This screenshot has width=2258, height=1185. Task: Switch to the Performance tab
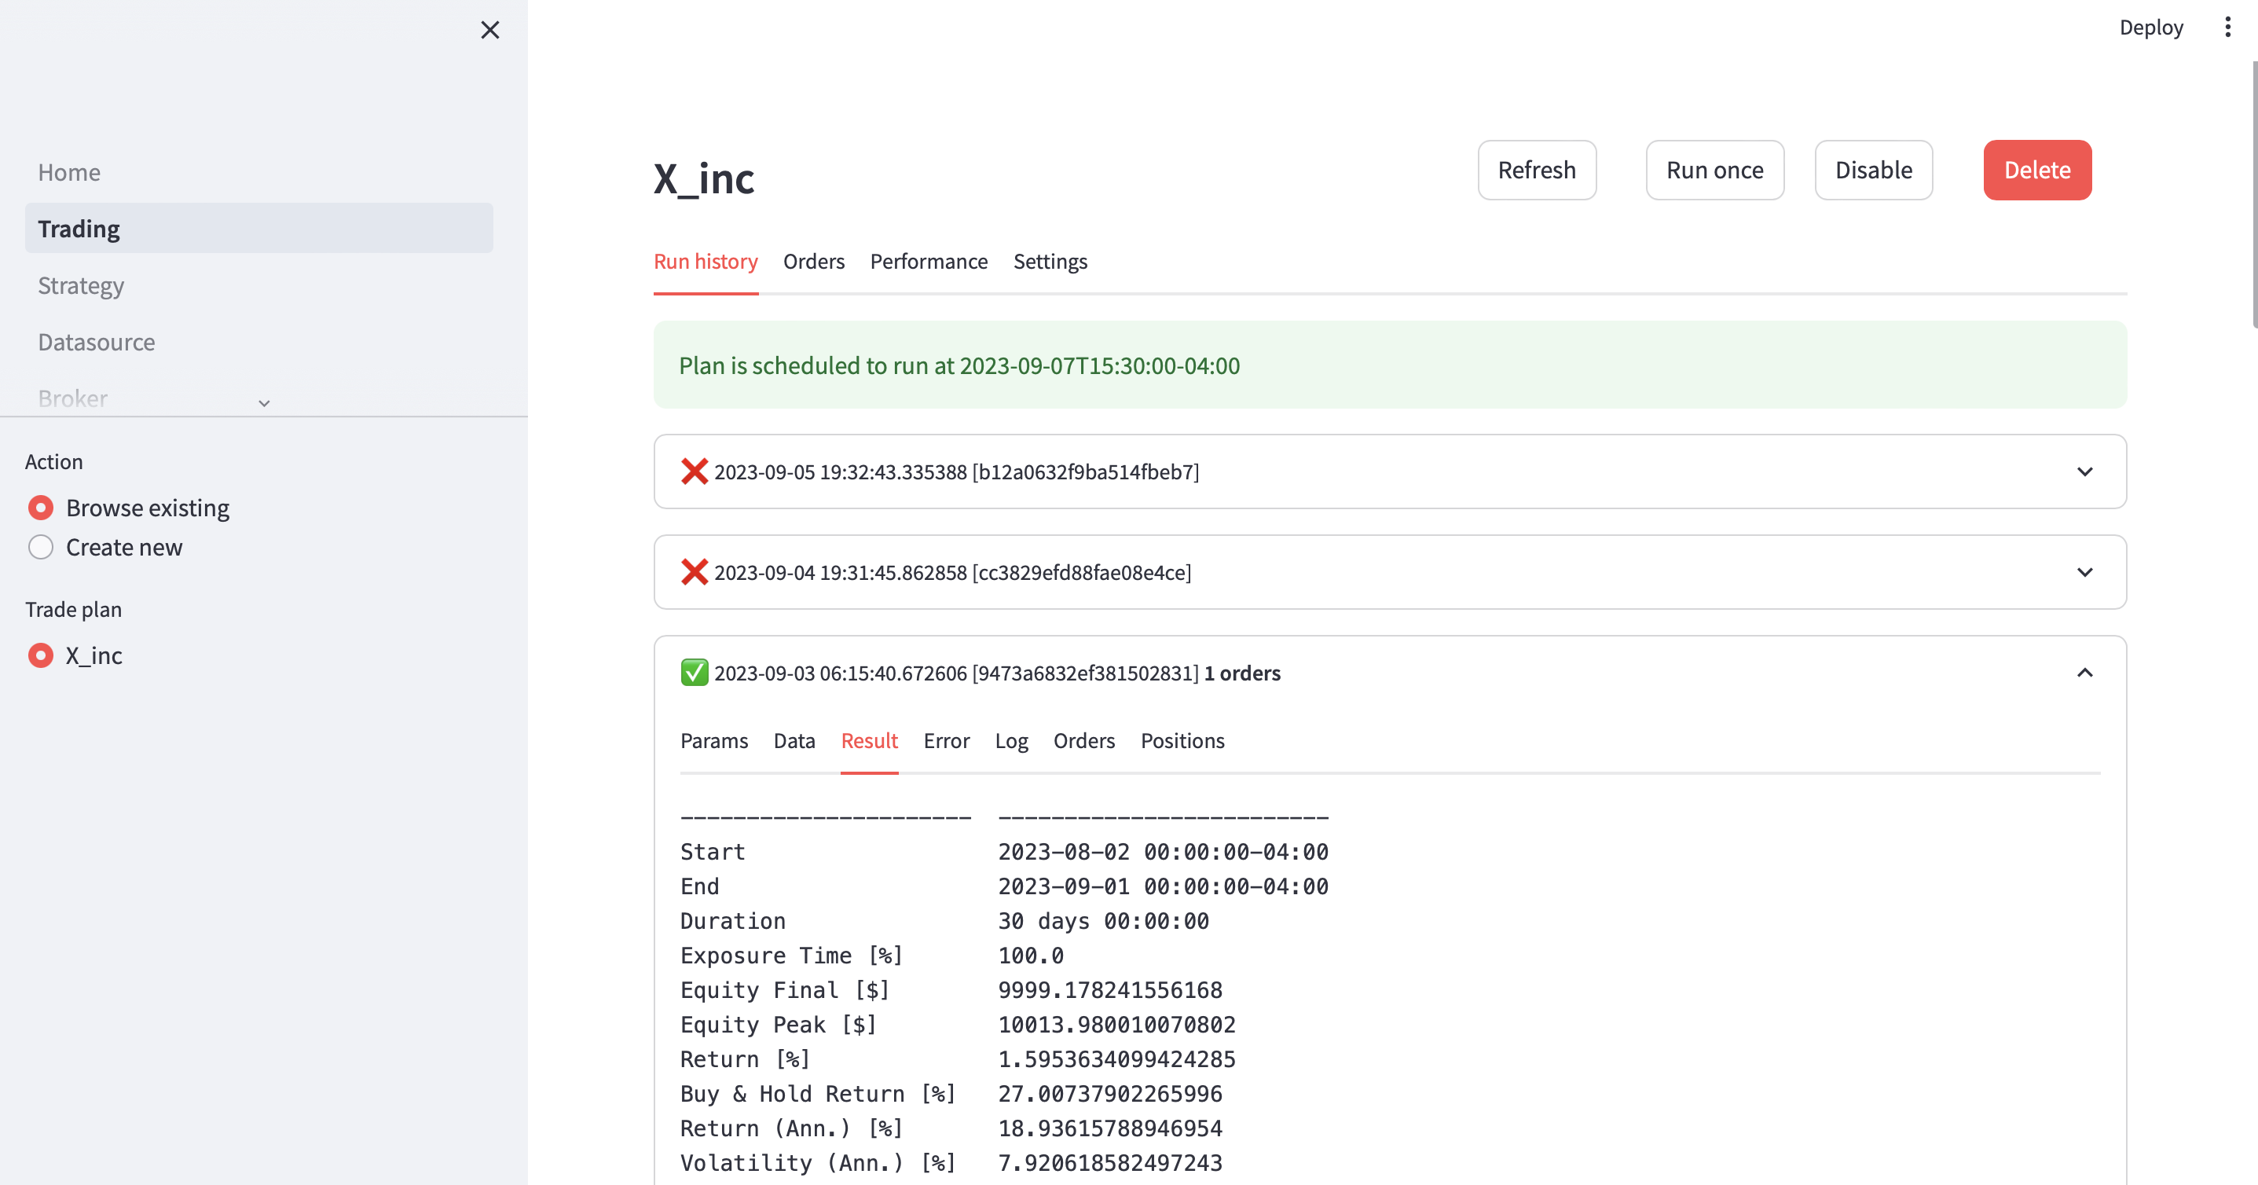(x=929, y=261)
